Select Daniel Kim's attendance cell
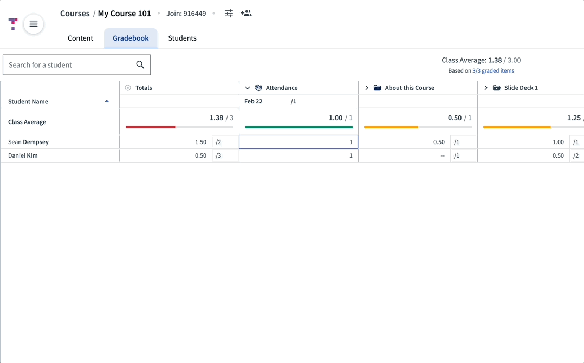This screenshot has width=584, height=363. coord(299,155)
